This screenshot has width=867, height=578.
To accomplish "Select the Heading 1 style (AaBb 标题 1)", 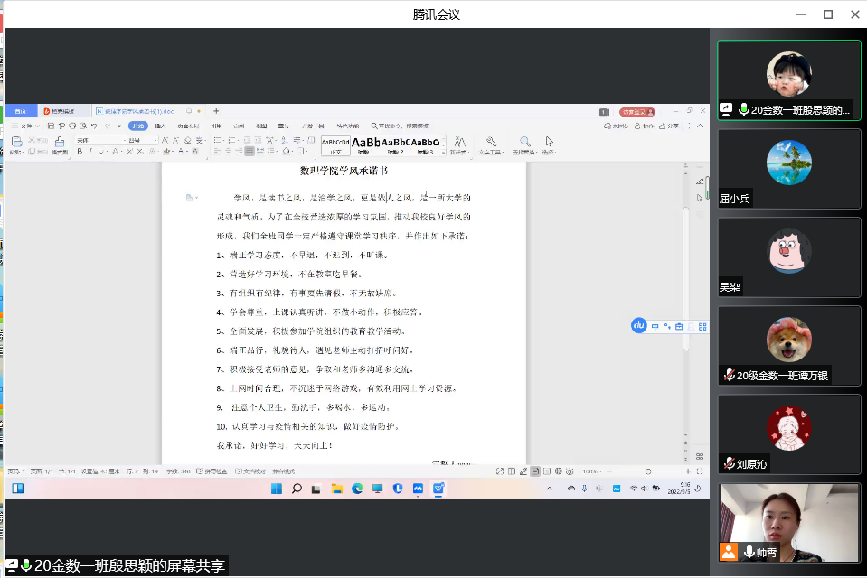I will [365, 144].
